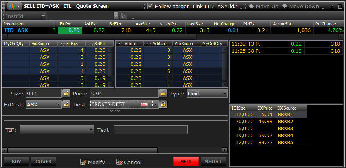Uncheck the Follow target checkbox

150,6
